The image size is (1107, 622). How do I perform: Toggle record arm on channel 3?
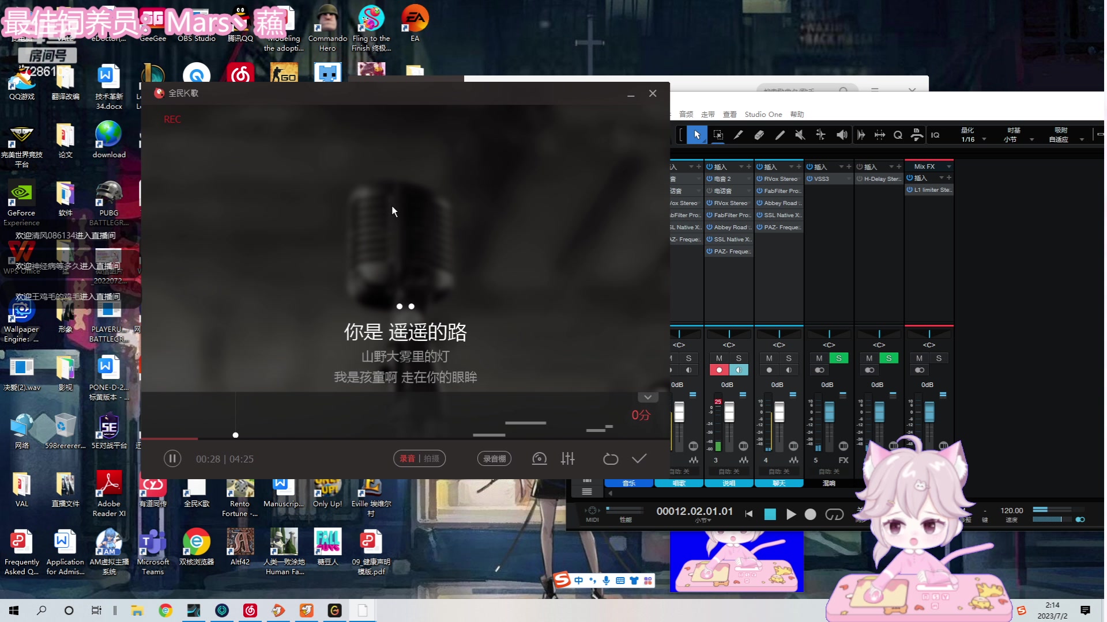click(x=719, y=370)
